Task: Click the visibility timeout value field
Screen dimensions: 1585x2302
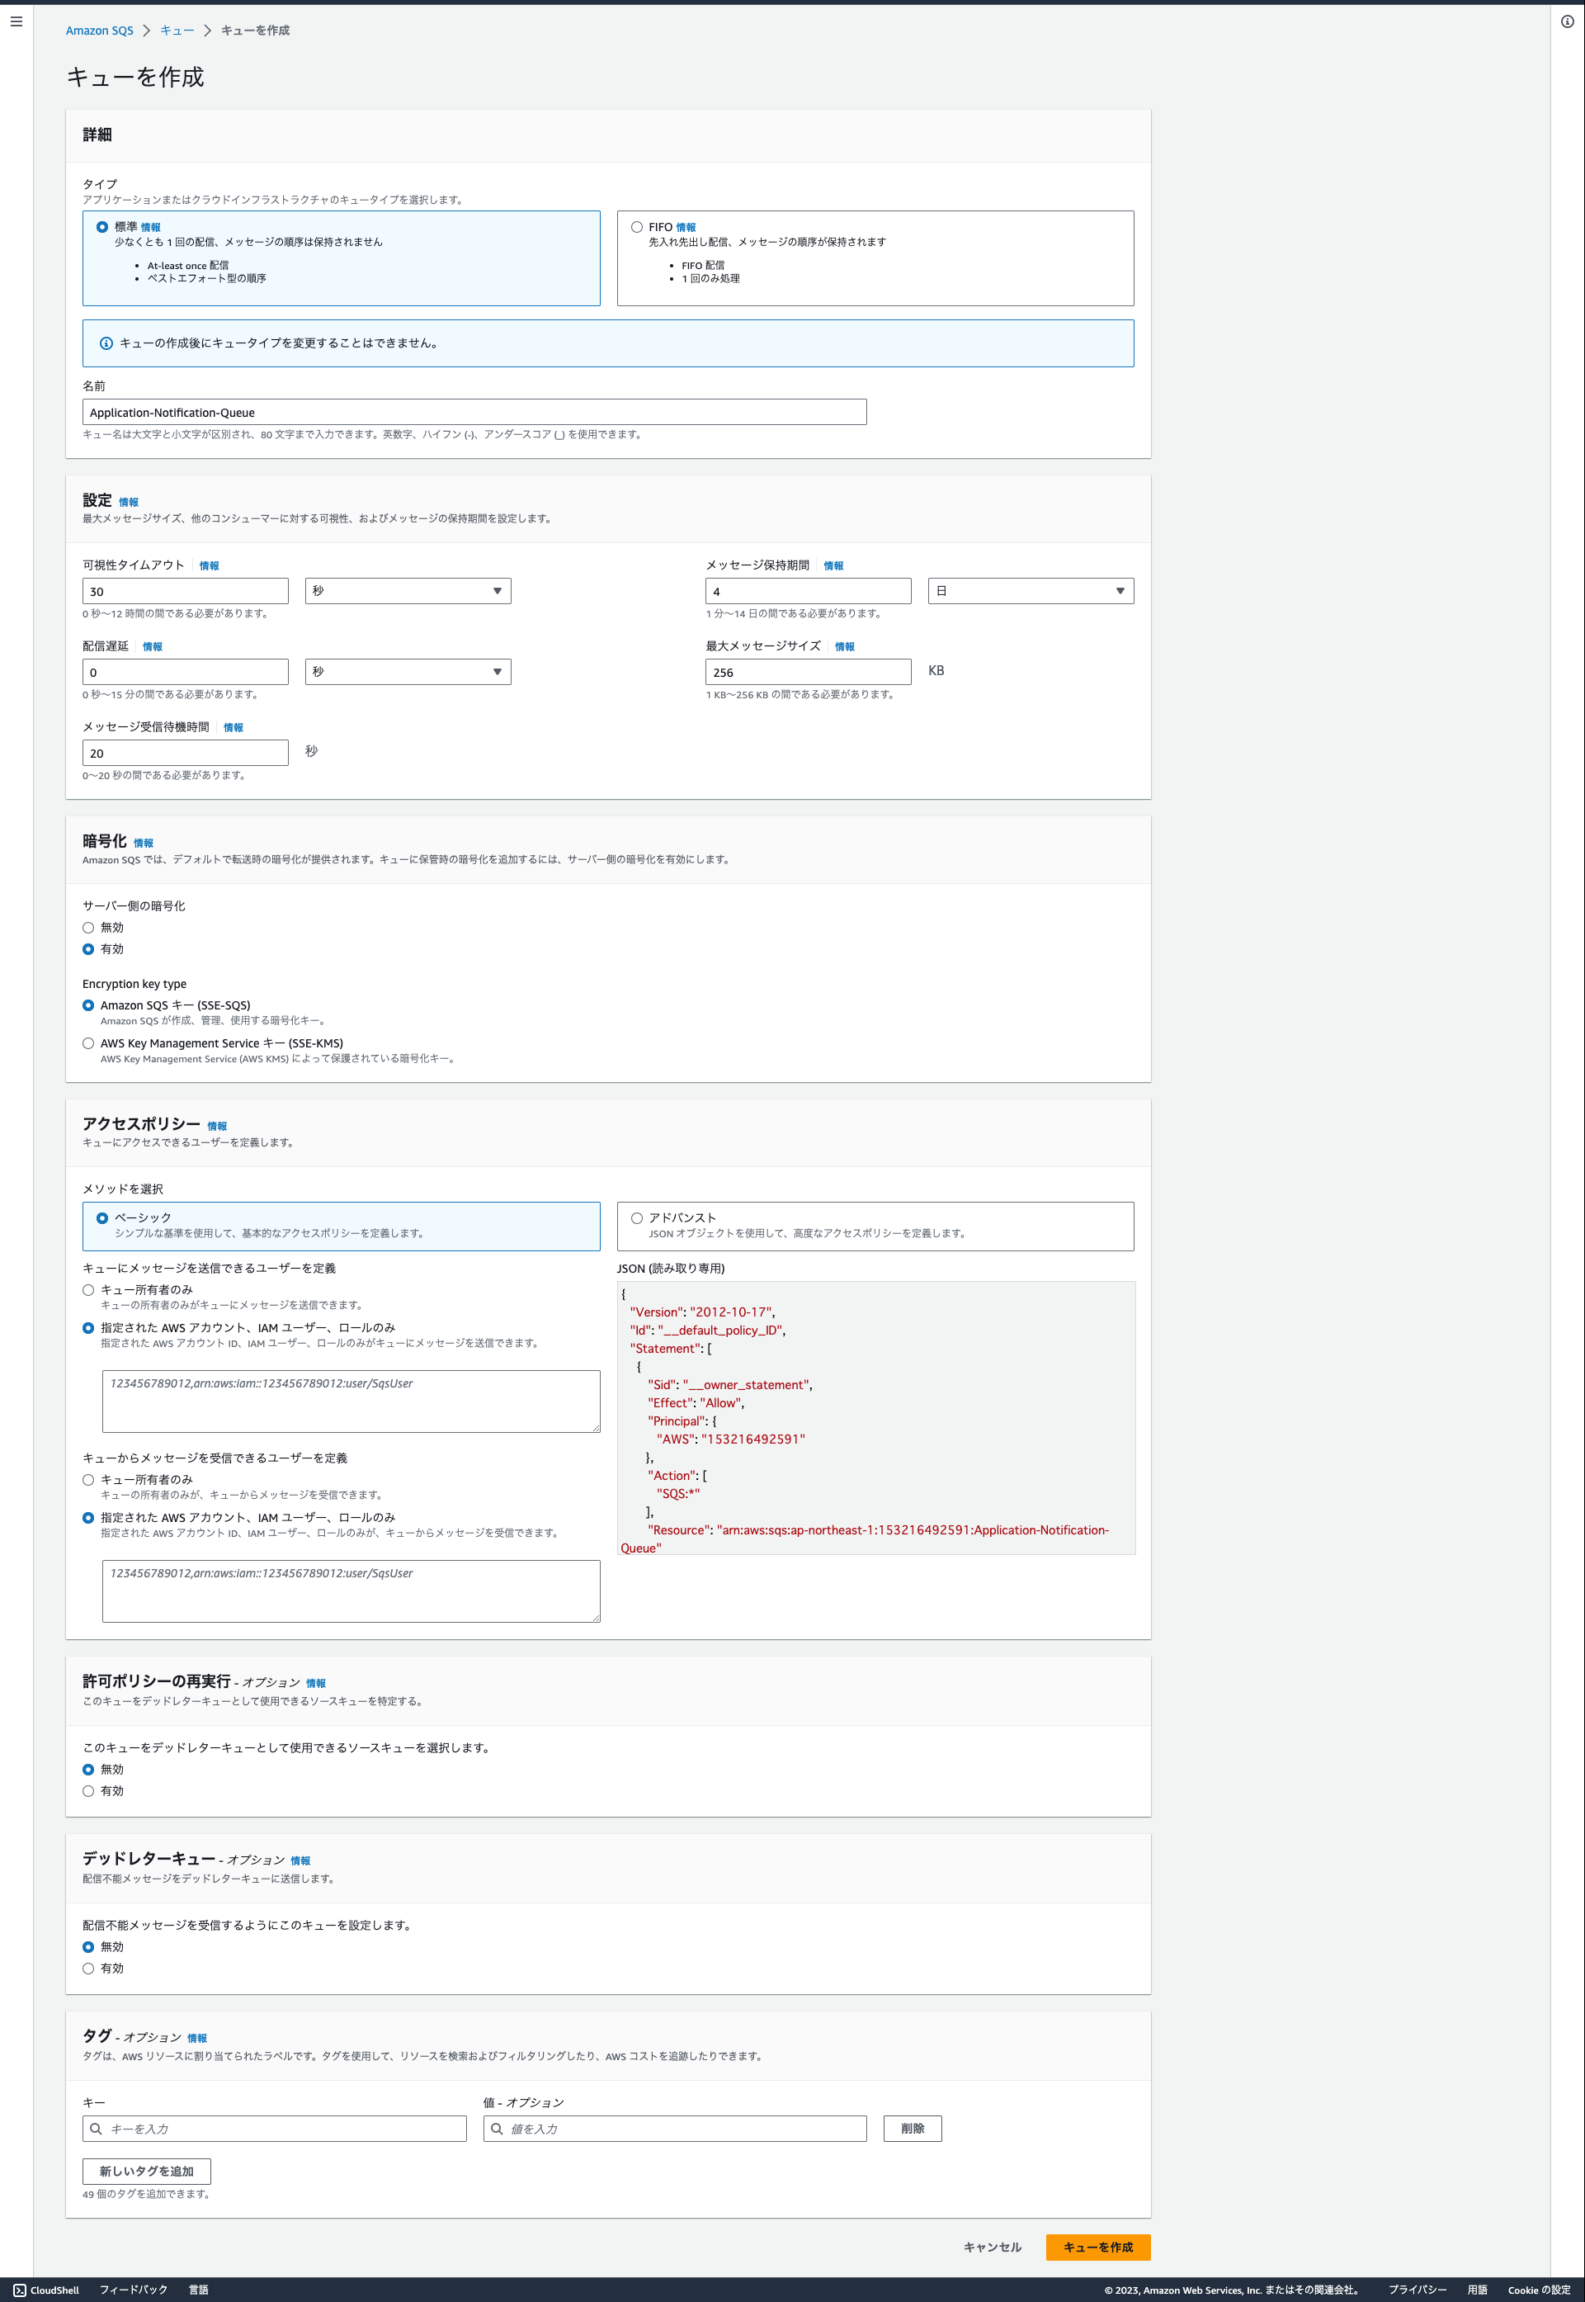Action: pos(186,591)
